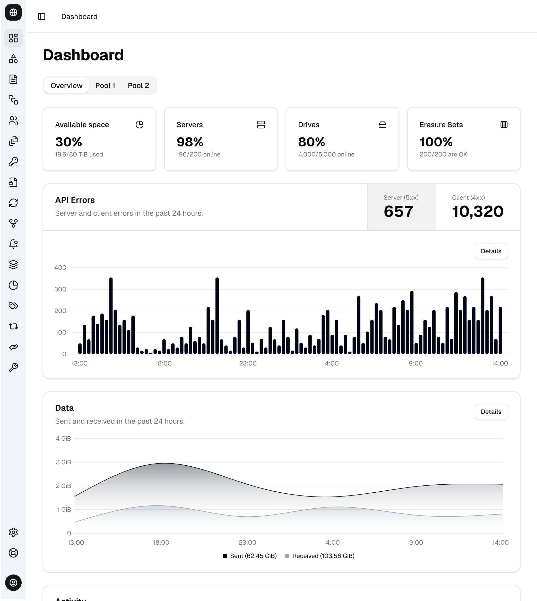Open the bell notifications icon in the sidebar
Image resolution: width=537 pixels, height=601 pixels.
click(x=13, y=244)
